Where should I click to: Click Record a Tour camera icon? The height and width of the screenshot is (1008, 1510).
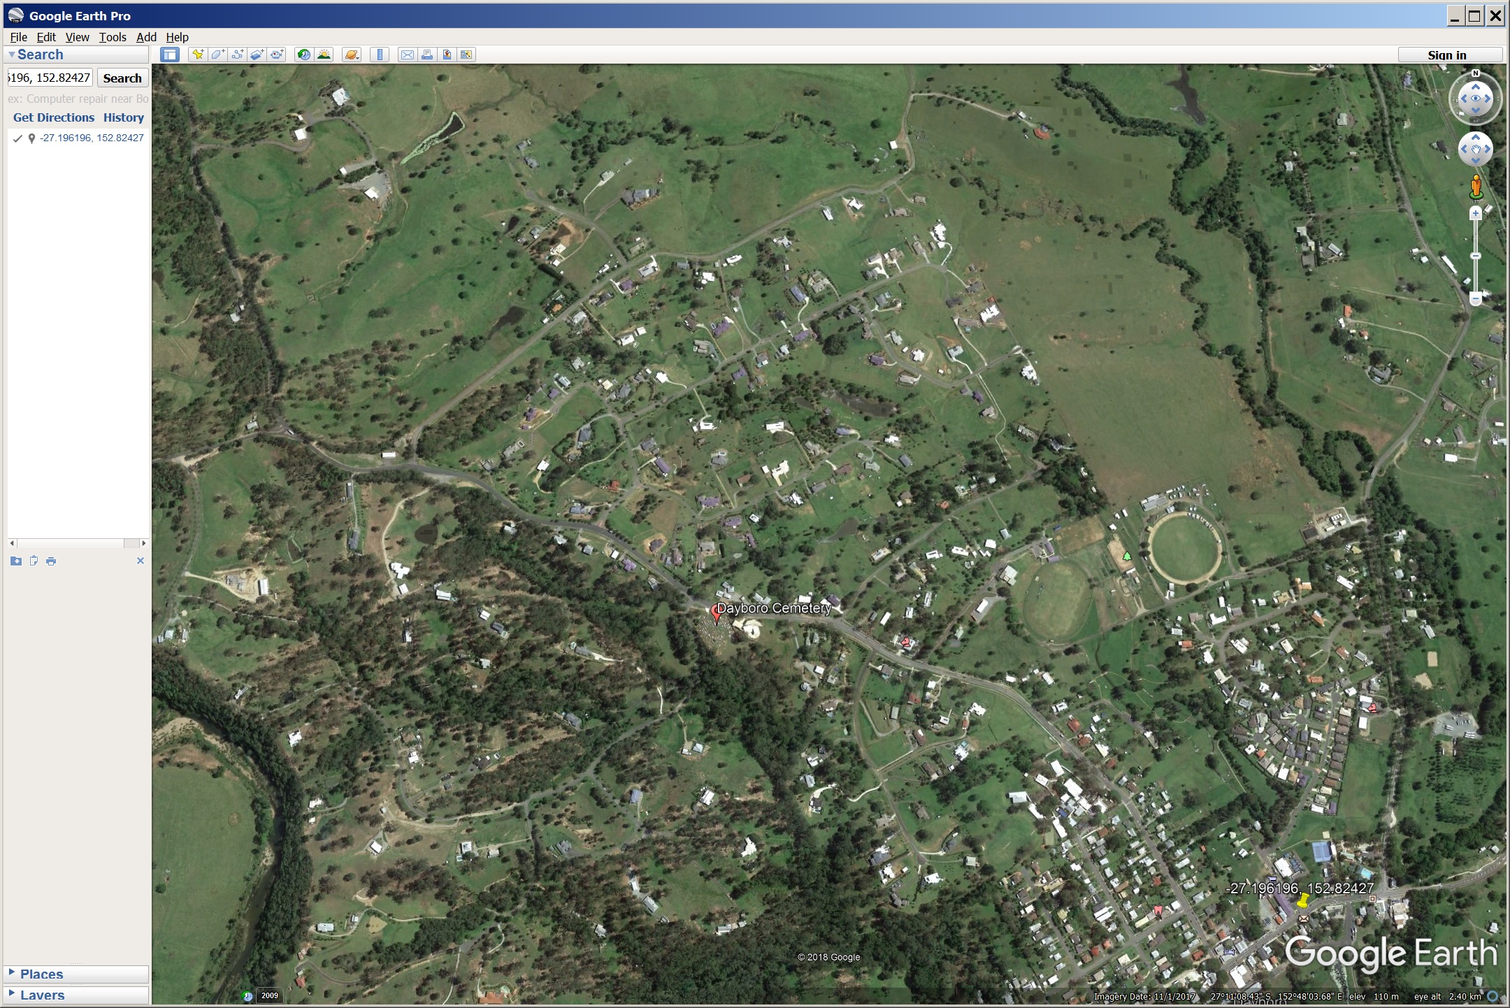[x=278, y=55]
